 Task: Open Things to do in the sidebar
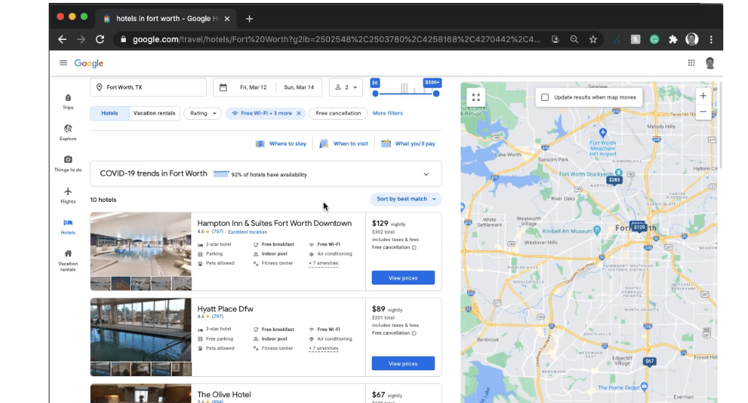coord(68,163)
